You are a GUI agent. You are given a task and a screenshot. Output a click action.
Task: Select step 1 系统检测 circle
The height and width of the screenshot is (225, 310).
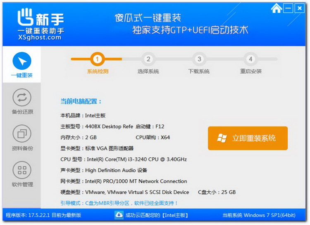coord(97,59)
